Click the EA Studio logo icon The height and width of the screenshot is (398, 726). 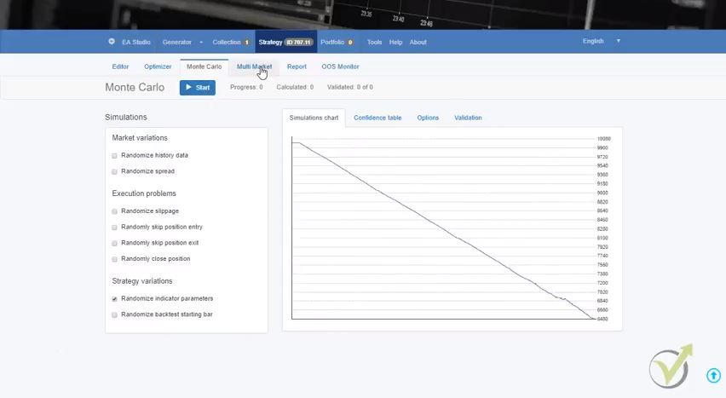[x=112, y=41]
